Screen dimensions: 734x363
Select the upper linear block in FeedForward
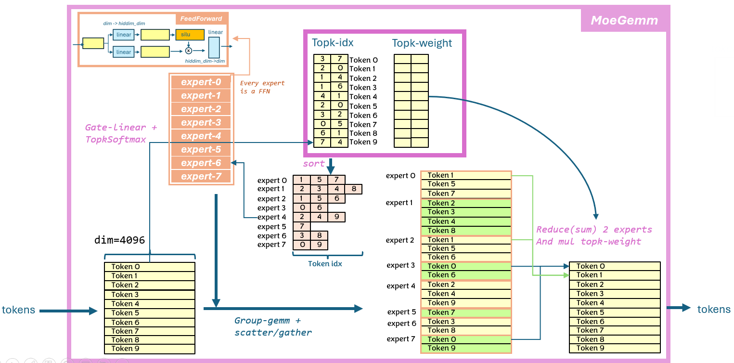[123, 35]
